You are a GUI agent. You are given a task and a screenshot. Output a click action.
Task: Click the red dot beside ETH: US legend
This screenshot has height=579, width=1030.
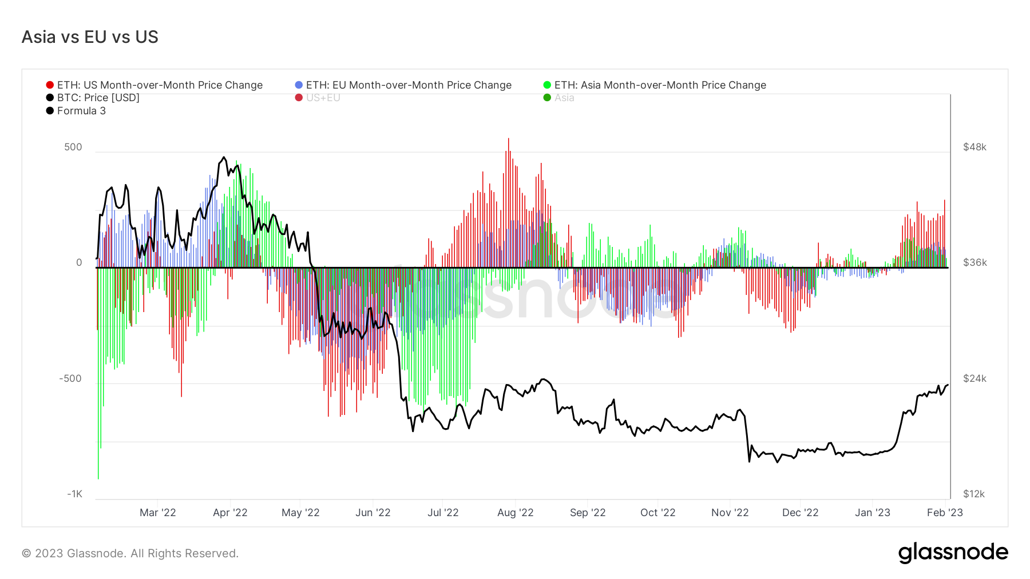[50, 85]
